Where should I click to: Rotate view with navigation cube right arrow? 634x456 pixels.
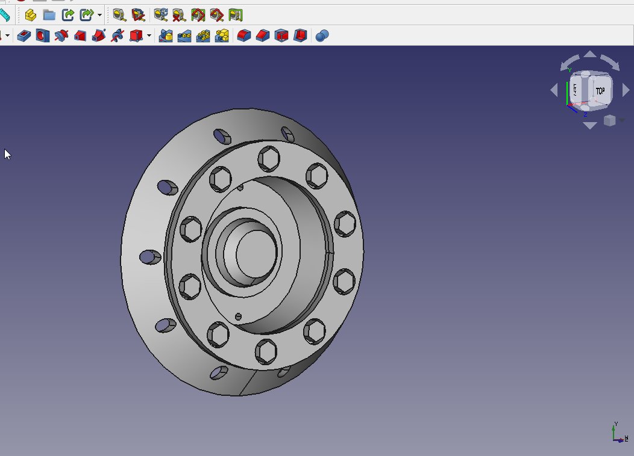[x=626, y=90]
